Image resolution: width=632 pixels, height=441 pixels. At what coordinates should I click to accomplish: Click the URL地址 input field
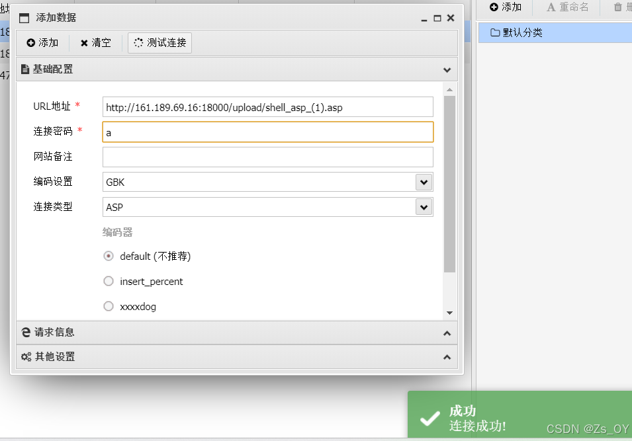tap(267, 107)
